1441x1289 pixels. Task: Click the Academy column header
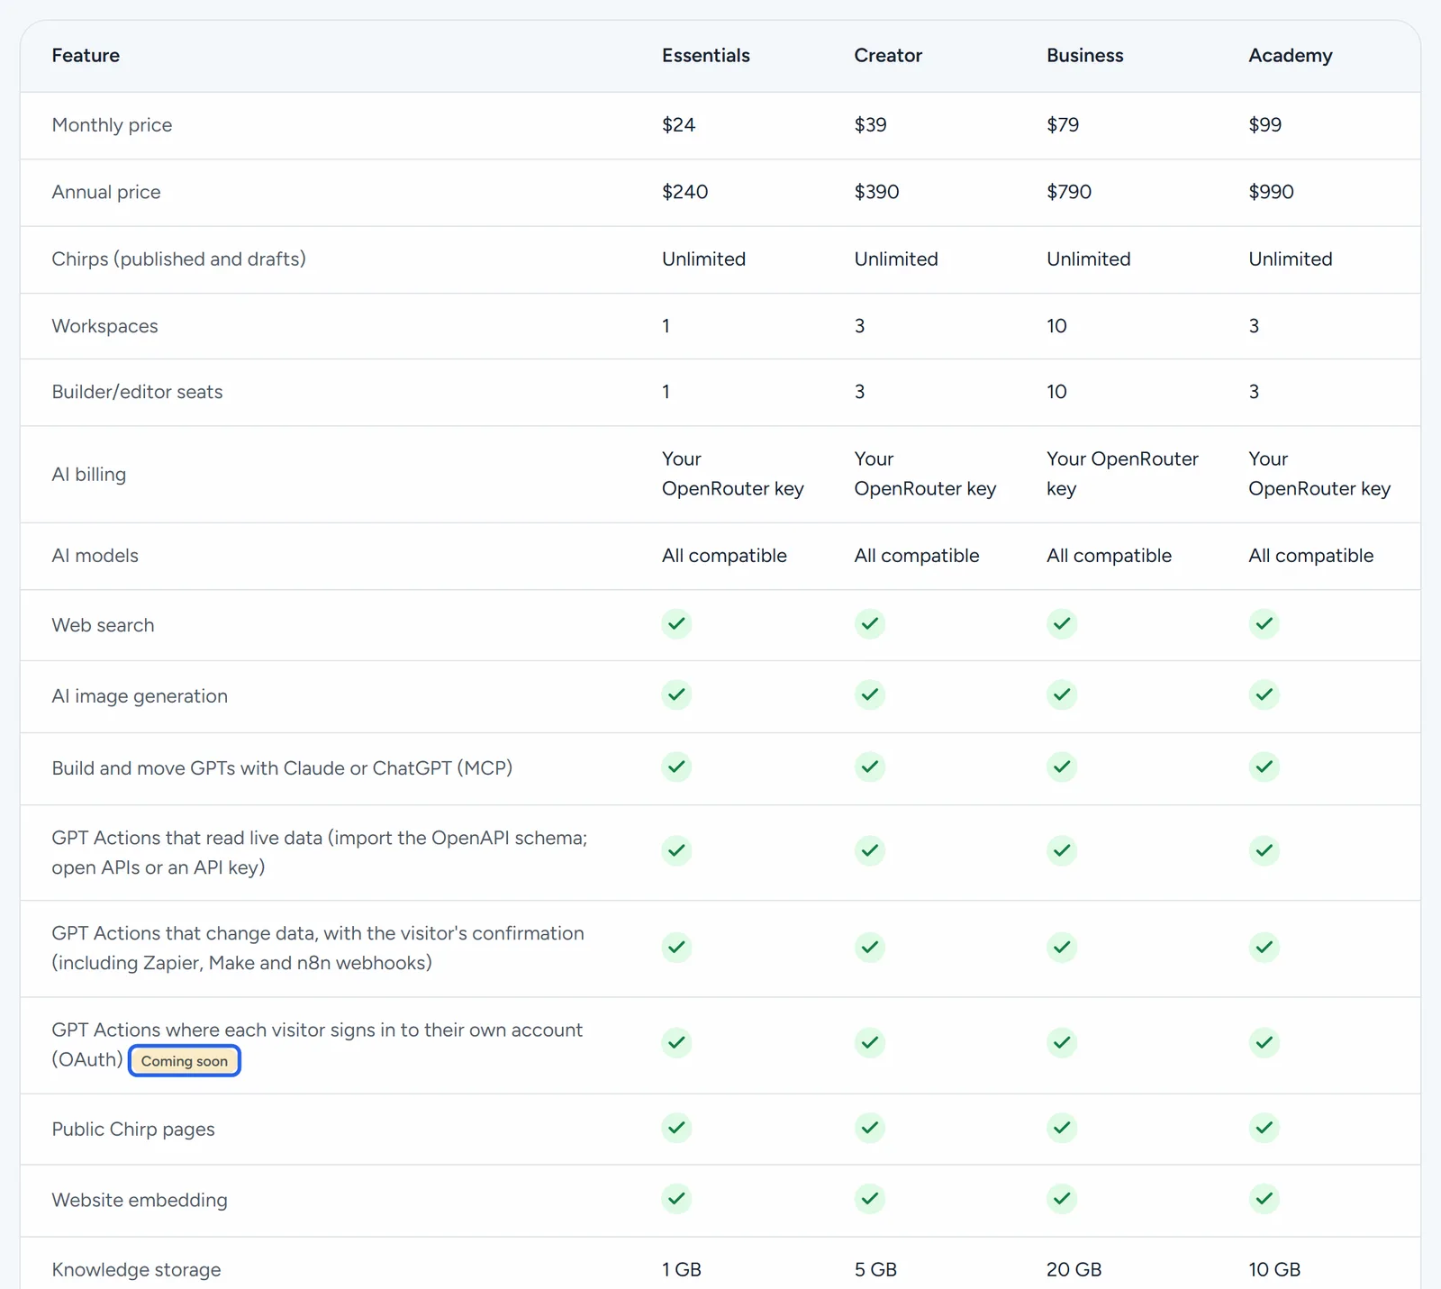1291,56
